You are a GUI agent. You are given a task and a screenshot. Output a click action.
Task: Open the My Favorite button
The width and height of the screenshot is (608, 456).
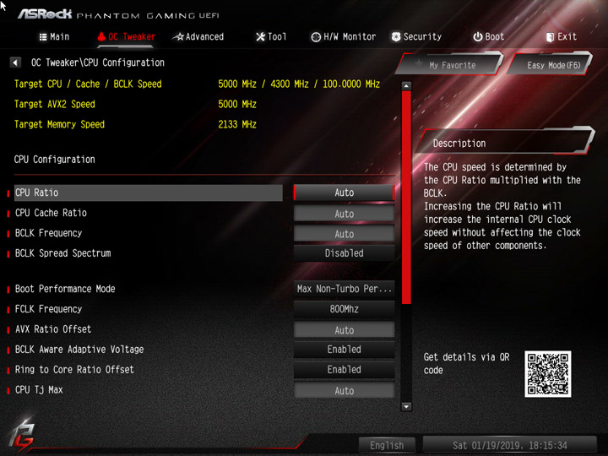(450, 64)
